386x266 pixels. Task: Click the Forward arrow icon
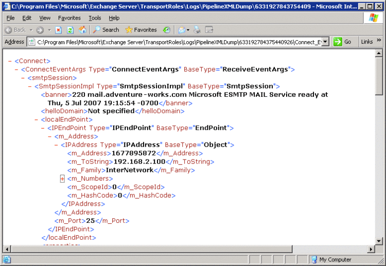tap(40, 30)
